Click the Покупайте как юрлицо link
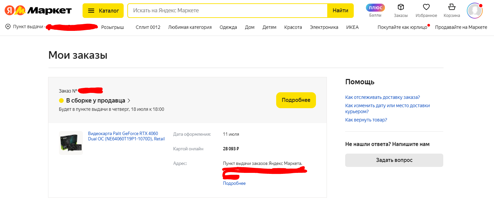The height and width of the screenshot is (217, 494). 402,27
